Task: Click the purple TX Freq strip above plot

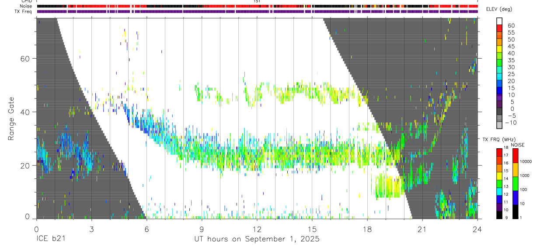Action: 257,12
